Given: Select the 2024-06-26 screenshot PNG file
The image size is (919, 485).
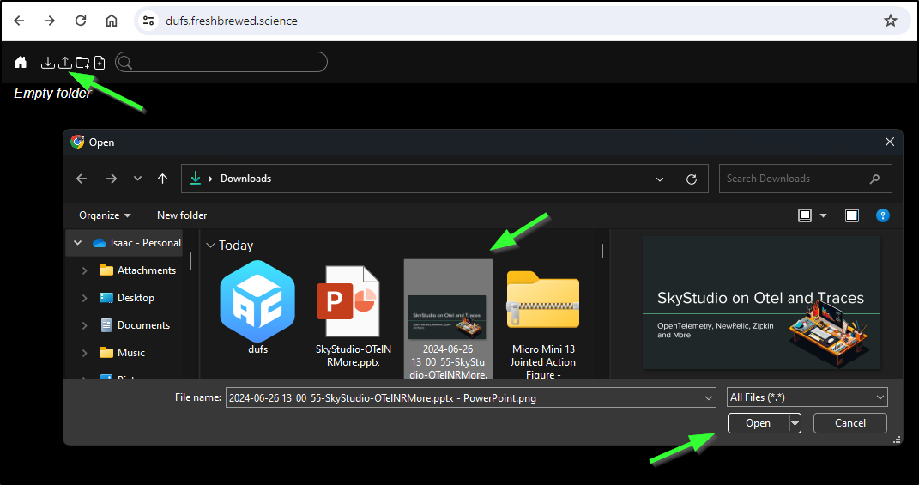Looking at the screenshot, I should click(x=448, y=319).
